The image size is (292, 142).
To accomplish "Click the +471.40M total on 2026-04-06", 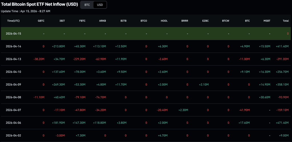I will pos(282,123).
